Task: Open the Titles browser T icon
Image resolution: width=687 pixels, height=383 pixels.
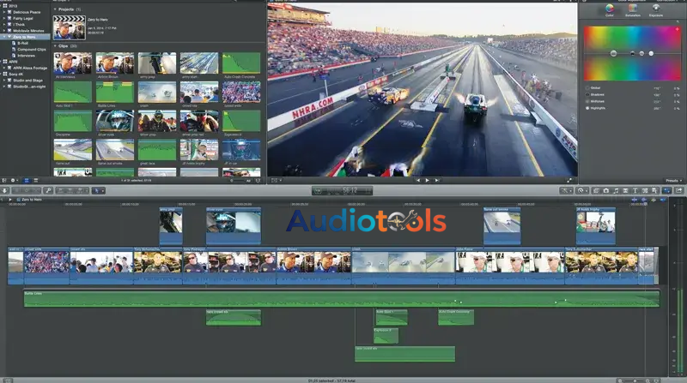Action: (635, 190)
